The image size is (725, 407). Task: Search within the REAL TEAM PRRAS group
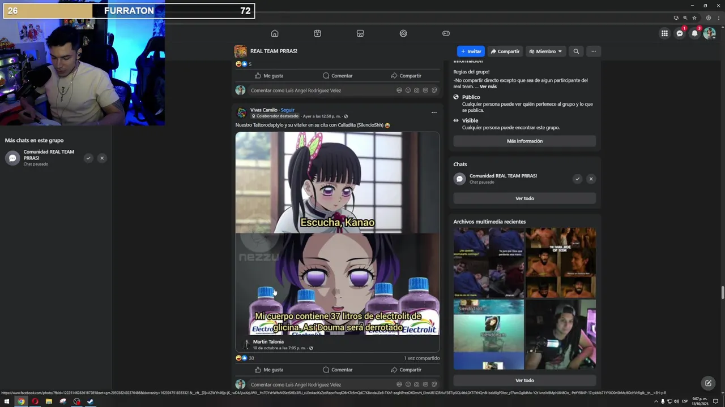[576, 51]
